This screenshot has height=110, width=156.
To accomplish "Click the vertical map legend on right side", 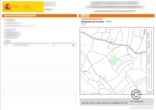I will pos(149,60).
